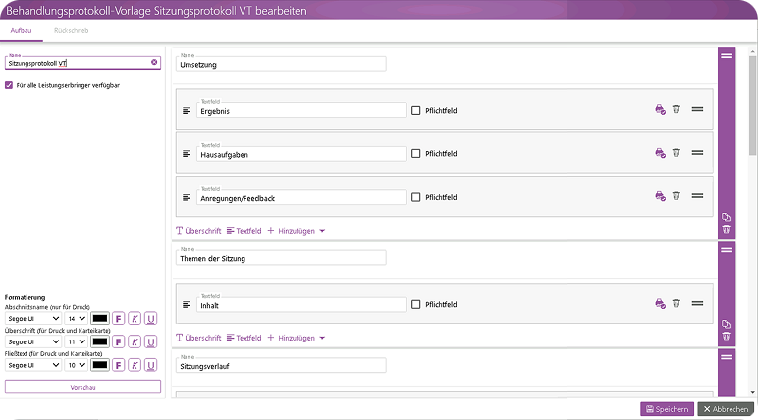The image size is (758, 420).
Task: Click the Speichern button
Action: (667, 409)
